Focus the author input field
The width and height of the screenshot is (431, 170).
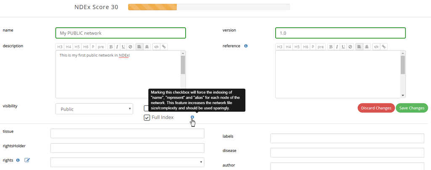tap(347, 167)
